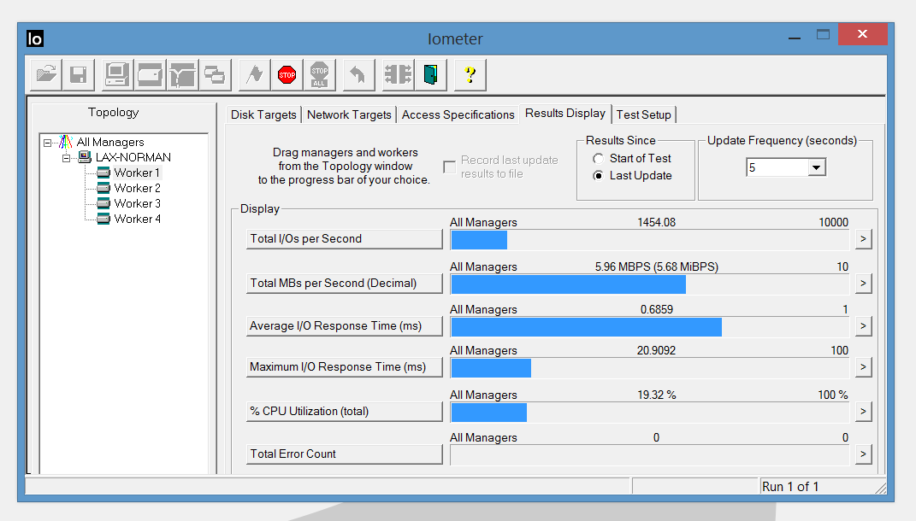Click the '% CPU Utilization (total)' button

(x=344, y=412)
